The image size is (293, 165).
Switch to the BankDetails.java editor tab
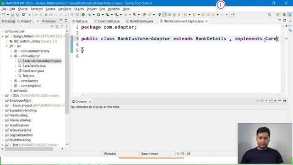point(140,22)
